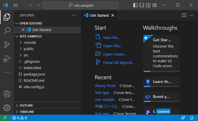Open index.html in the explorer
The width and height of the screenshot is (198, 121).
47,68
